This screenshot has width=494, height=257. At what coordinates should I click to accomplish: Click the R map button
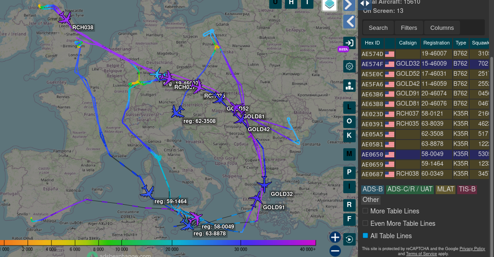click(x=349, y=205)
